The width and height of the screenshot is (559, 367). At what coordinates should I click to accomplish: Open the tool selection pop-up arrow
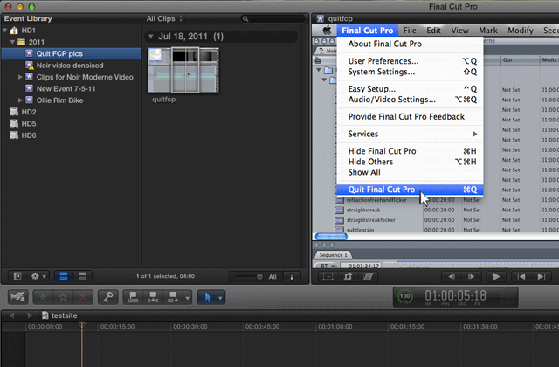point(221,297)
